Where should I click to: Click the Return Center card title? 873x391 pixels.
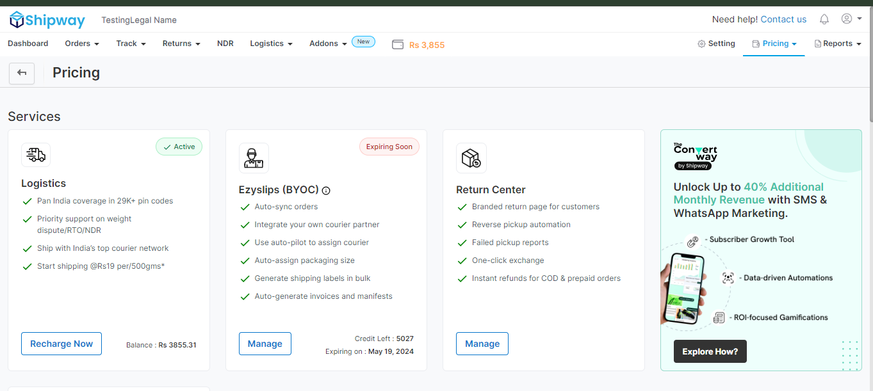point(491,189)
